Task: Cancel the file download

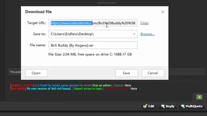Action: pos(153,73)
